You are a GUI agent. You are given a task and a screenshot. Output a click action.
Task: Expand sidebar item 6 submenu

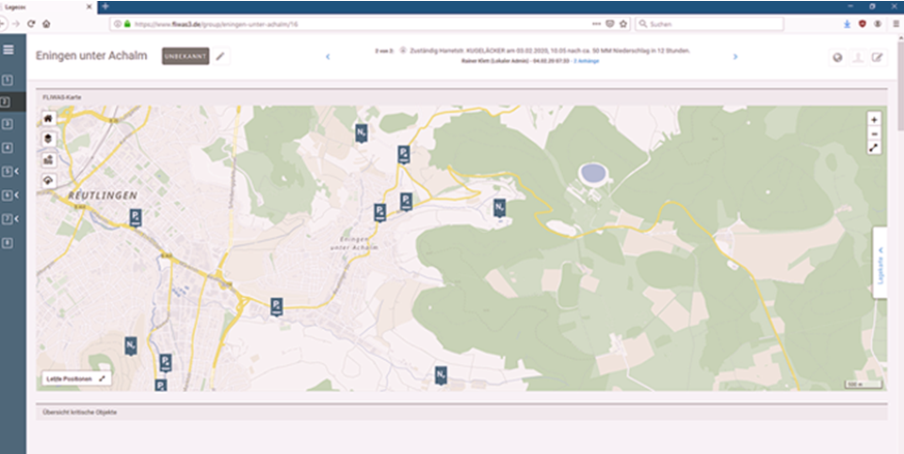[x=16, y=196]
